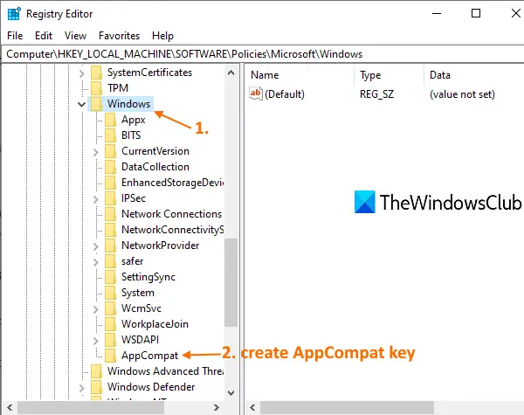This screenshot has height=415, width=524.
Task: Select the TPM key label
Action: tap(118, 88)
